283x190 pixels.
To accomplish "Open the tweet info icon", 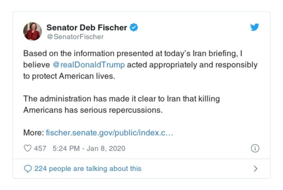I will tap(255, 149).
